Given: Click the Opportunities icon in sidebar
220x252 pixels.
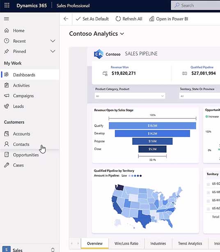Looking at the screenshot, I should coord(7,155).
